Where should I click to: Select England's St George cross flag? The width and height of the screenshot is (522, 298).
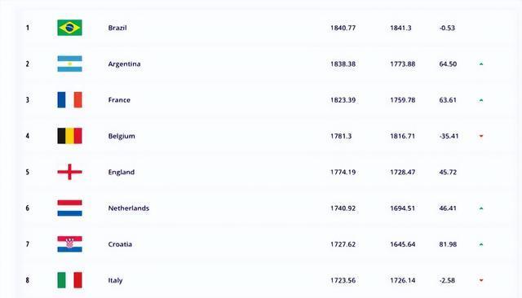click(x=69, y=172)
